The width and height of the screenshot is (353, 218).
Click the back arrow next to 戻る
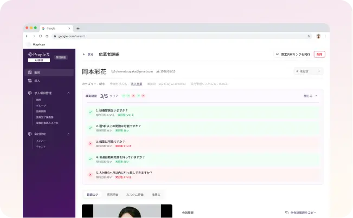pos(84,55)
